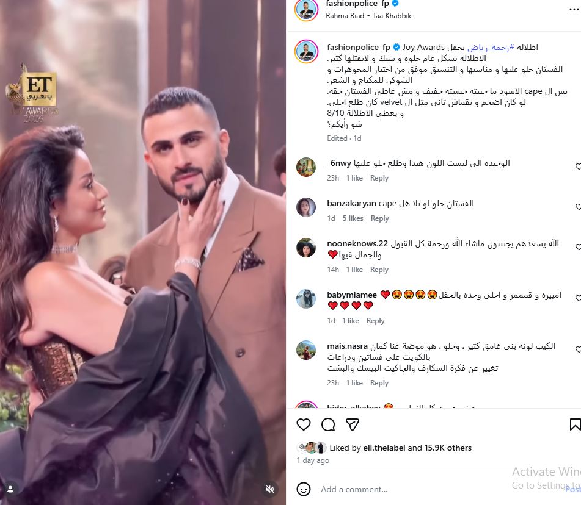Like the post with heart icon
Screen dimensions: 581x505
(304, 424)
